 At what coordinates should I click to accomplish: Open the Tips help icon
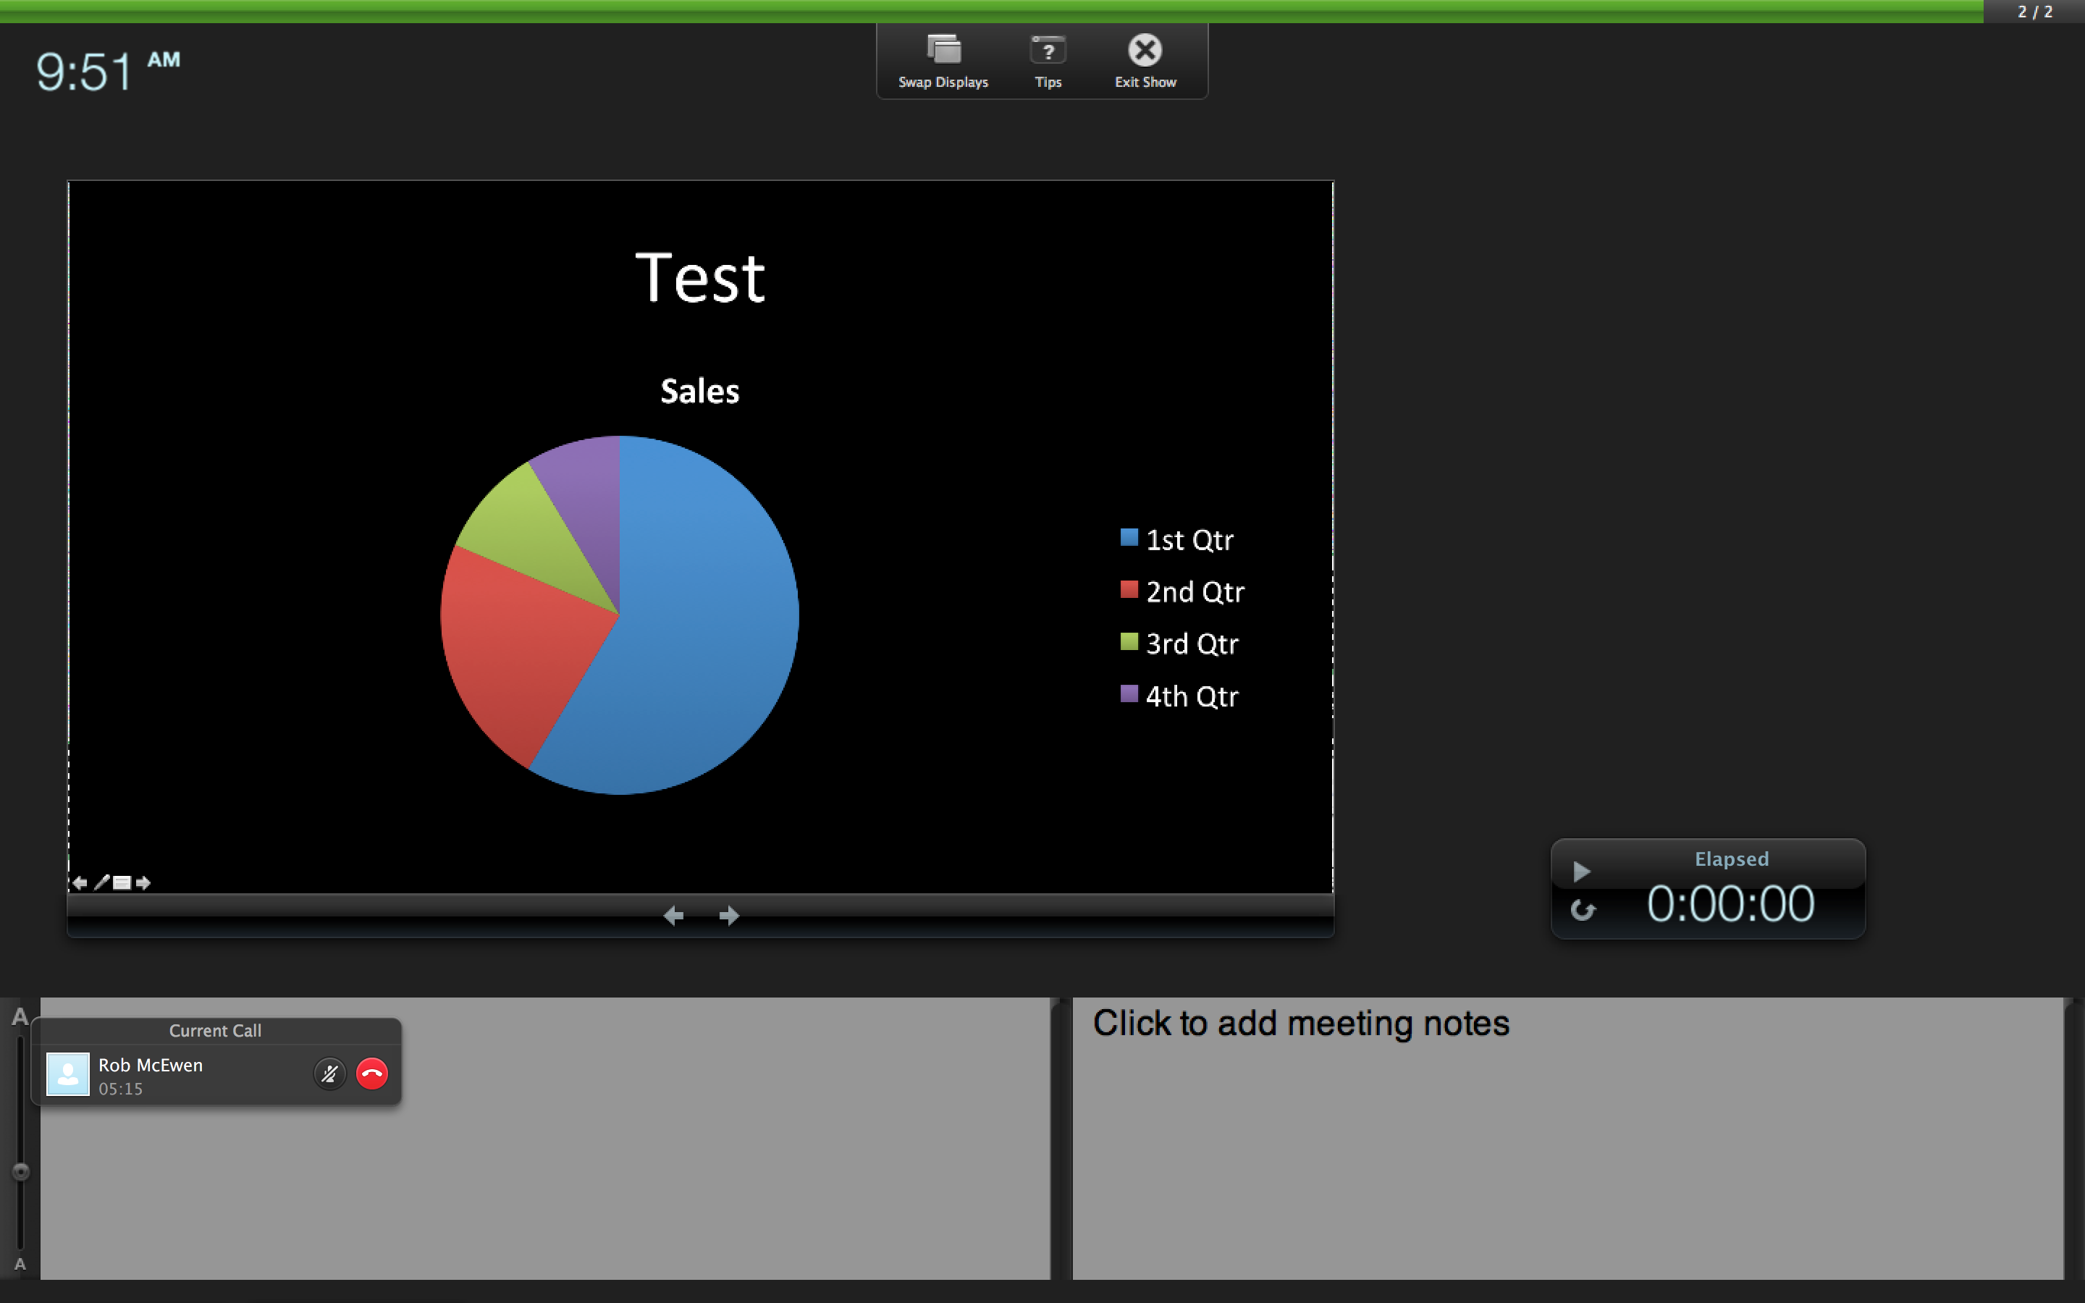pos(1048,50)
